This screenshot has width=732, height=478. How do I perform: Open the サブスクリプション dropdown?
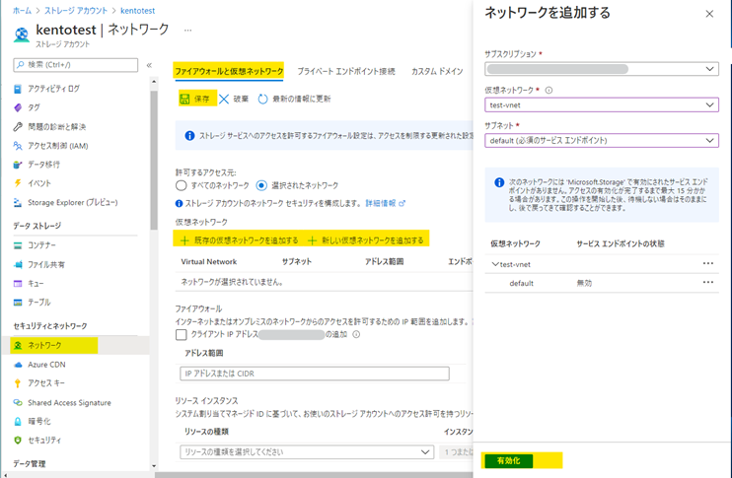601,69
